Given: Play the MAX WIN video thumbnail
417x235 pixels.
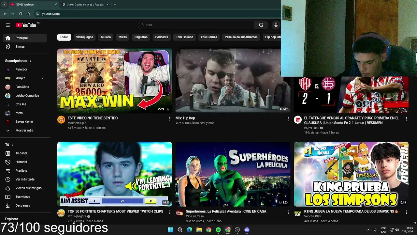Looking at the screenshot, I should tap(115, 81).
